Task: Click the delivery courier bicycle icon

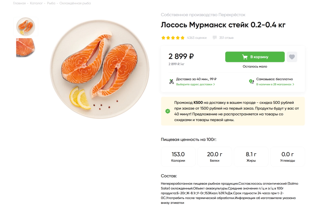Action: (x=172, y=82)
